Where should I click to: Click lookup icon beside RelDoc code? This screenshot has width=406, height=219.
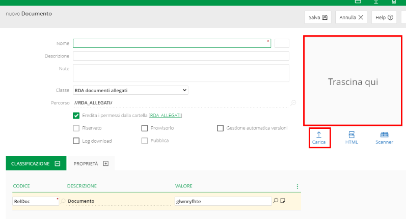pos(63,201)
